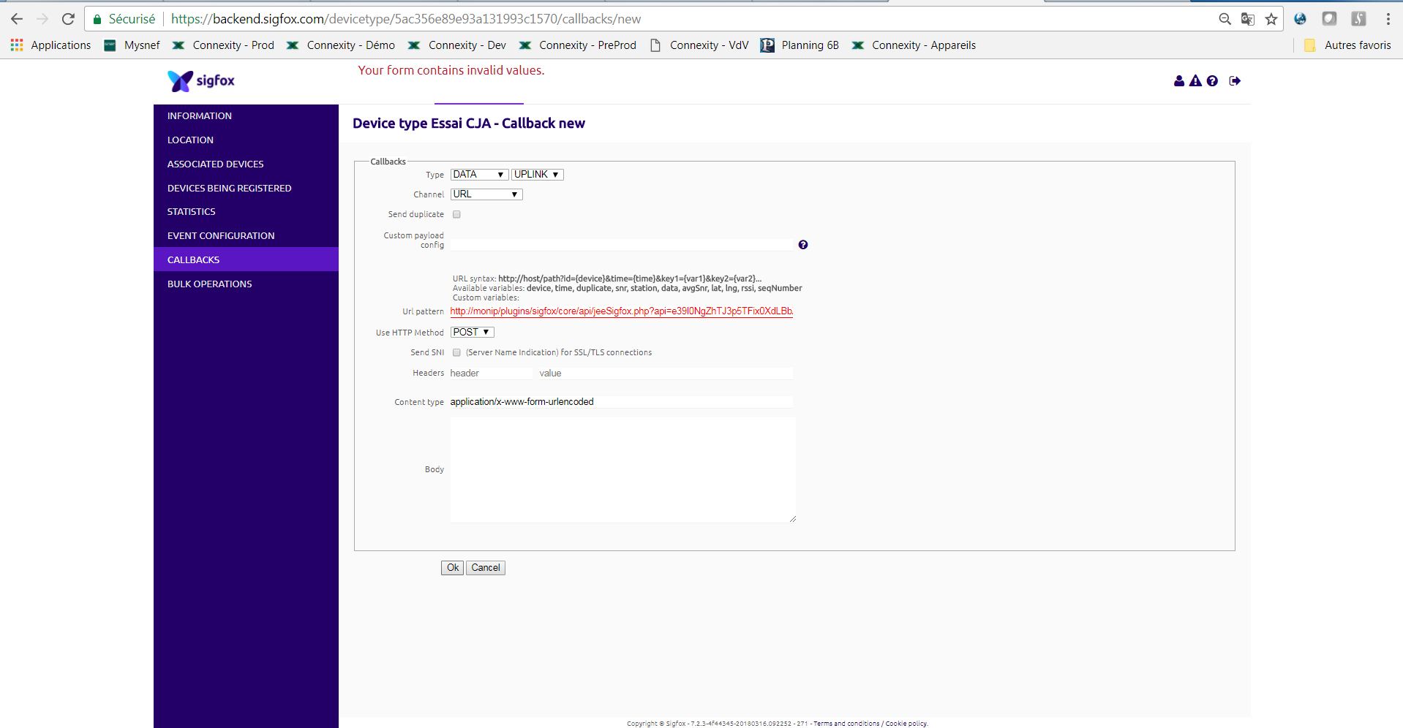Click the Sigfox logo
Viewport: 1403px width, 728px height.
(201, 80)
